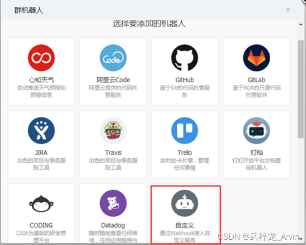Click the heading 选择要添加的机器人
306x245 pixels.
tap(149, 24)
